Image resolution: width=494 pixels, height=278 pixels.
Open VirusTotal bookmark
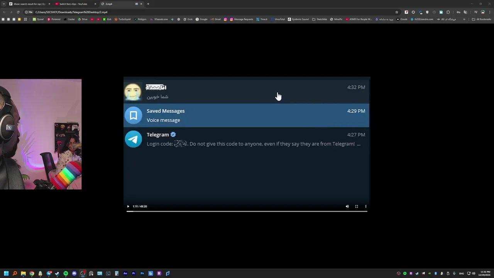coord(278,19)
